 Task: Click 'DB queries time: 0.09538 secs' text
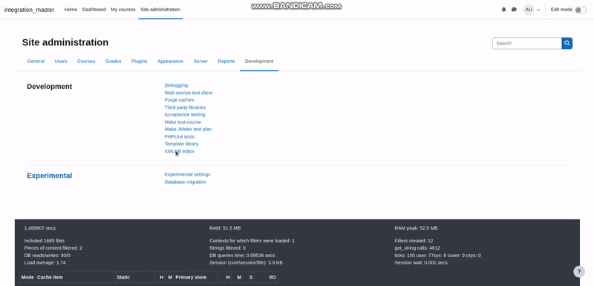pyautogui.click(x=242, y=256)
